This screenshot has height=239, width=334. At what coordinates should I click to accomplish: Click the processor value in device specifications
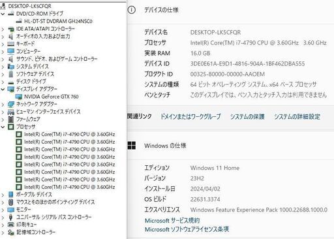[x=258, y=43]
